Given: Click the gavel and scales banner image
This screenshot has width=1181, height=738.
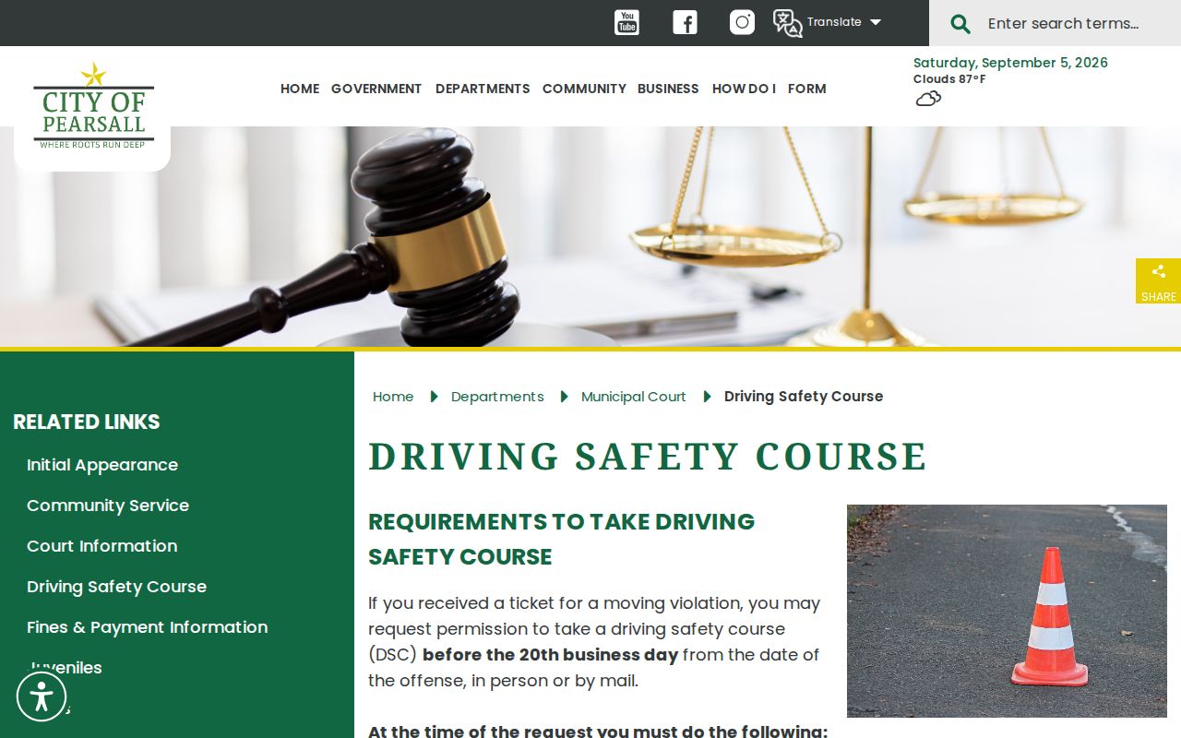Looking at the screenshot, I should 590,237.
